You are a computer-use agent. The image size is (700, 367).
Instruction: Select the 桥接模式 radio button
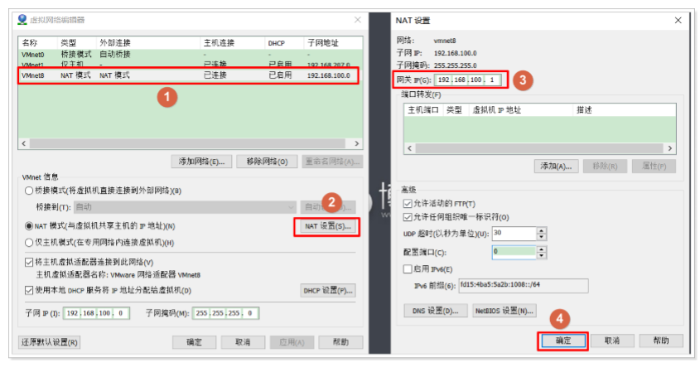(x=29, y=191)
